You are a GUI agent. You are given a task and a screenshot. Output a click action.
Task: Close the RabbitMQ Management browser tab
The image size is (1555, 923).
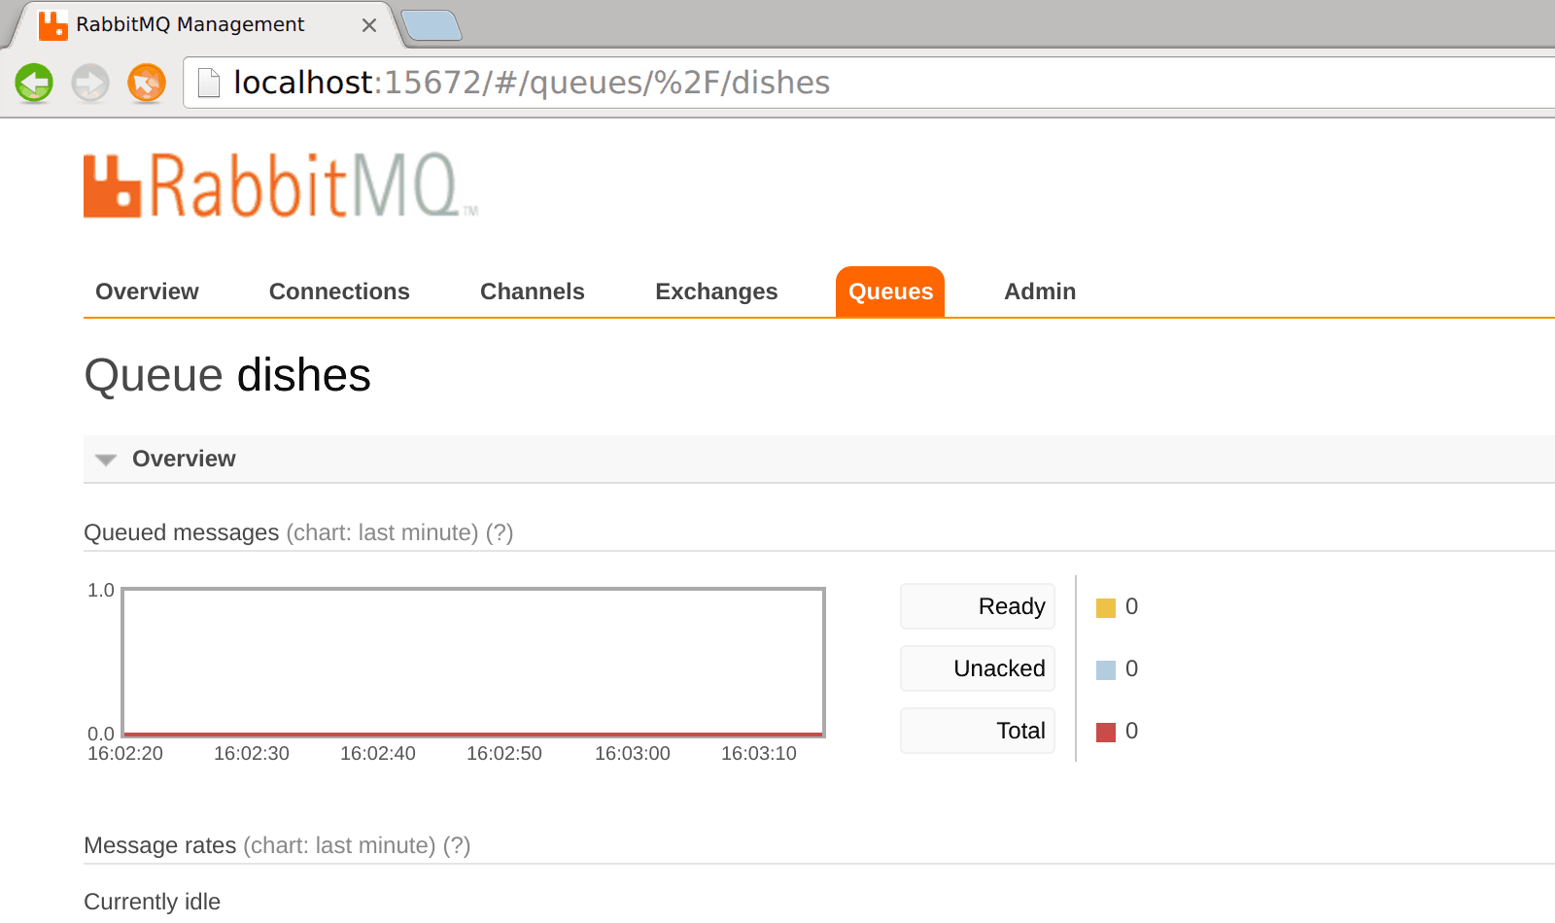369,25
